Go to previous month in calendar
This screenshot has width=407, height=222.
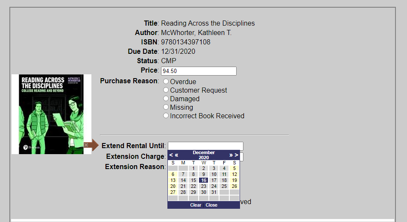(171, 155)
